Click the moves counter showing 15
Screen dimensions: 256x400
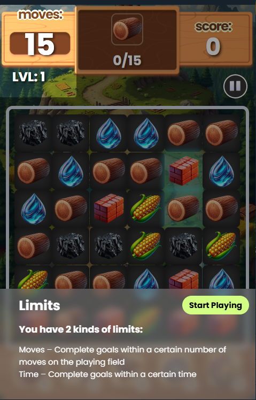click(x=40, y=44)
